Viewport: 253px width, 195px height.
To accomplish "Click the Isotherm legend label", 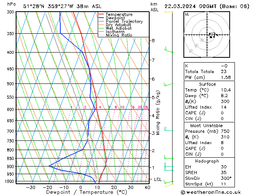I will click(x=115, y=32).
